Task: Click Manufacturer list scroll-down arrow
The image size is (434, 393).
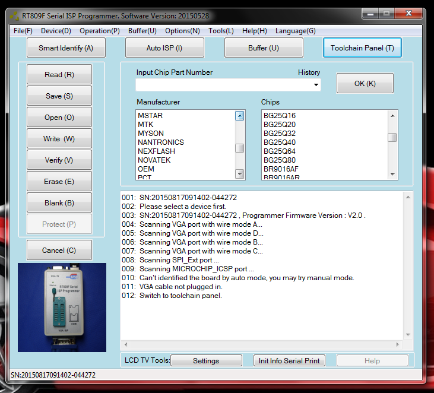Action: click(239, 174)
